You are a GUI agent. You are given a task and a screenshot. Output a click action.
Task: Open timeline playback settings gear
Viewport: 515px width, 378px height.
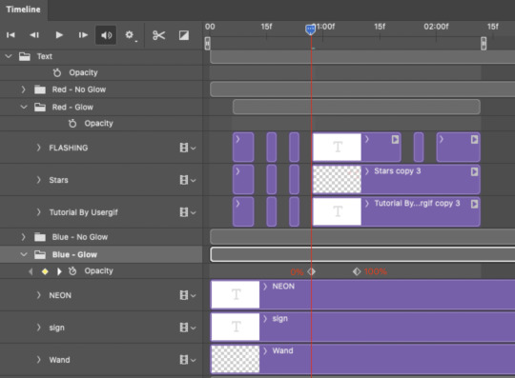click(130, 35)
